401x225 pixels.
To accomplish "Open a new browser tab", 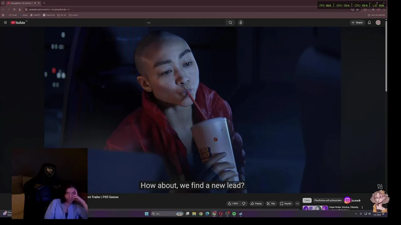I will click(x=44, y=3).
